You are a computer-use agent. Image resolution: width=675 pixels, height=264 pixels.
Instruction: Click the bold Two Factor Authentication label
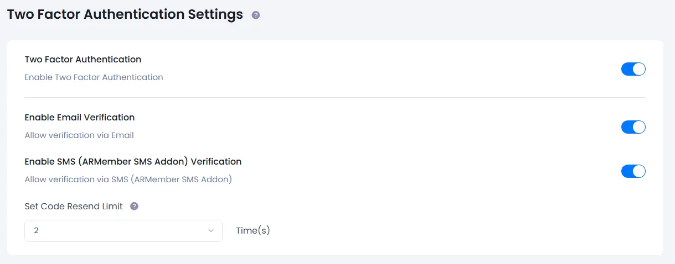point(83,60)
